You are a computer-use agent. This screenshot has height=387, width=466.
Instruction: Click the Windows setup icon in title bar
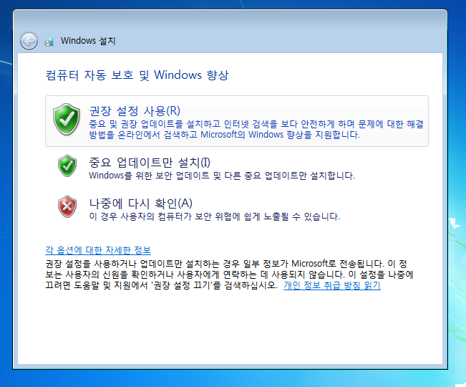point(49,42)
